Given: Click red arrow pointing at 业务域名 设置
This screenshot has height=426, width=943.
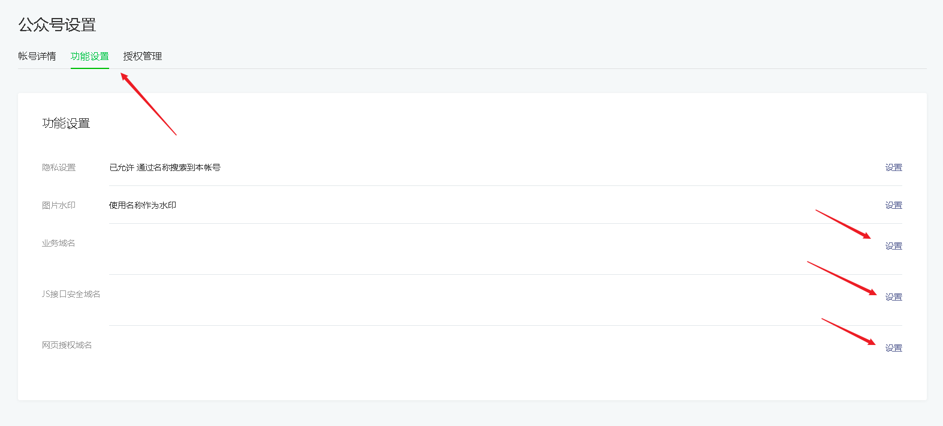Looking at the screenshot, I should (843, 224).
